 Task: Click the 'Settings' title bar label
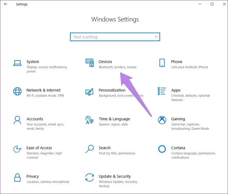pos(22,4)
